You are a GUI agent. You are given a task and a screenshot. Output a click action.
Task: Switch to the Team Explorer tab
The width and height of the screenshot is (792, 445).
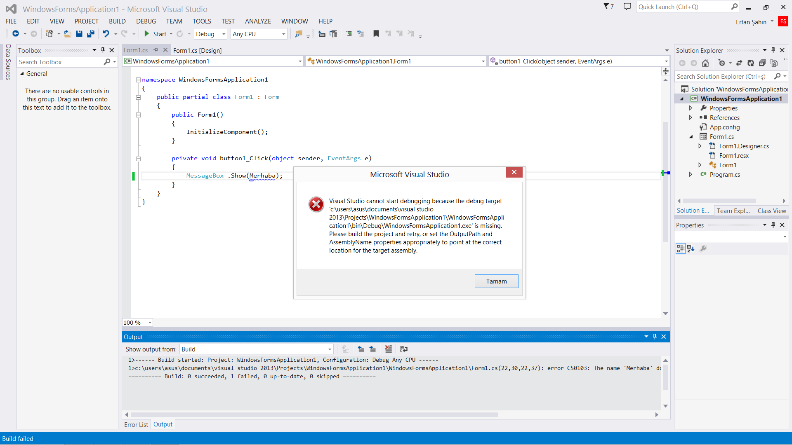point(733,211)
